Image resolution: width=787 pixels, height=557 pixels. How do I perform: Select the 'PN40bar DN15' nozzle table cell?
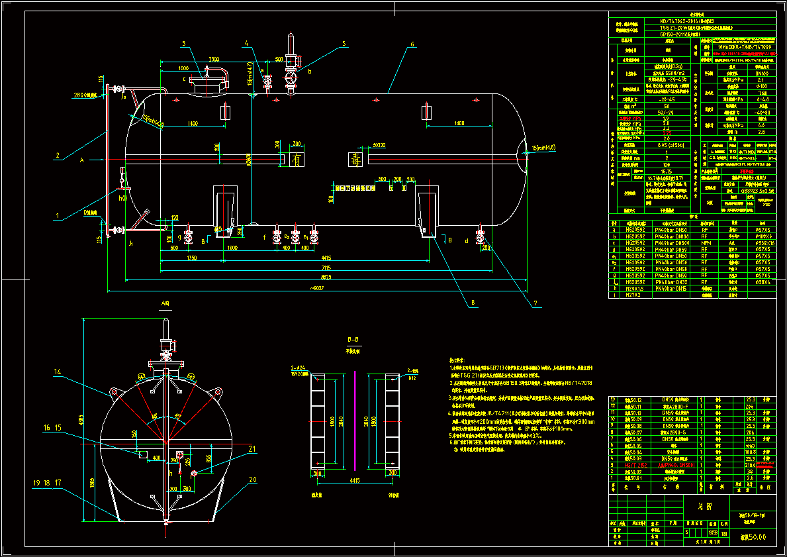pos(672,289)
